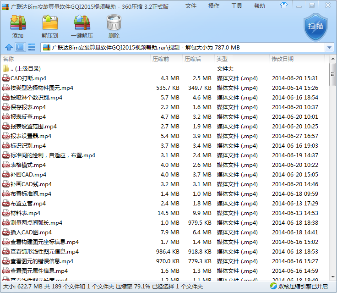
Task: Click the mp4 icon of 布置标准间.mp4
Action: coord(6,194)
